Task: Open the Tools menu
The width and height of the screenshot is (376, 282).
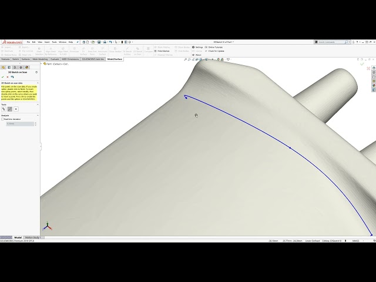Action: click(x=55, y=42)
